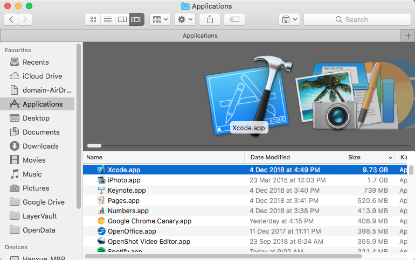This screenshot has height=260, width=415.
Task: Open the gear Action menu
Action: tap(185, 19)
